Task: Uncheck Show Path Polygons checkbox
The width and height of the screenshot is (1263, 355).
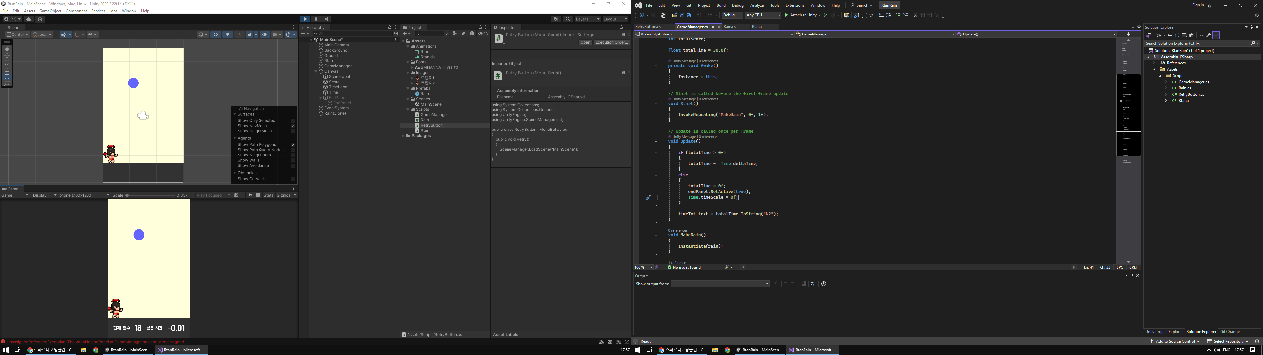Action: [293, 145]
